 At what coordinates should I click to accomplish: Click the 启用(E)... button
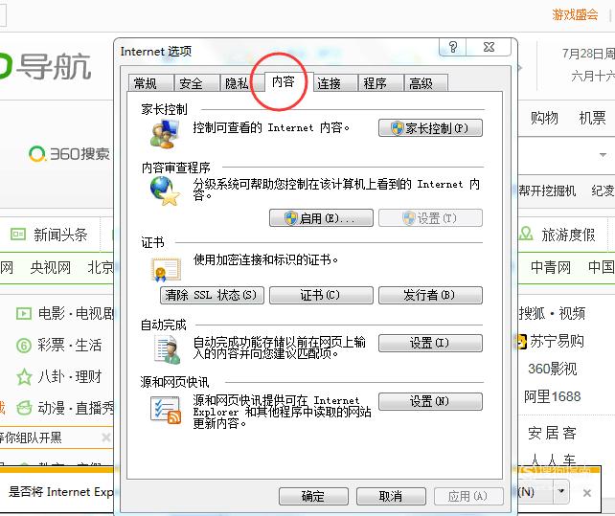pyautogui.click(x=321, y=218)
